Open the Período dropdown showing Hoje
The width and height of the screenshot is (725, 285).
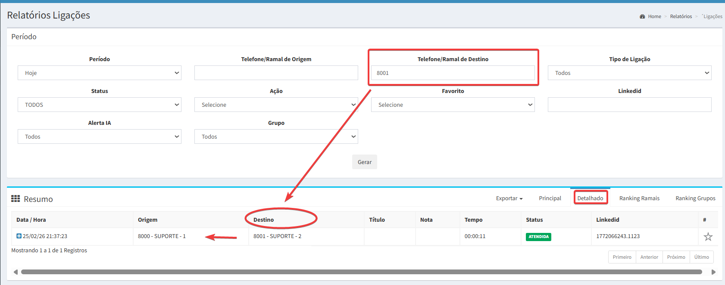(x=99, y=73)
